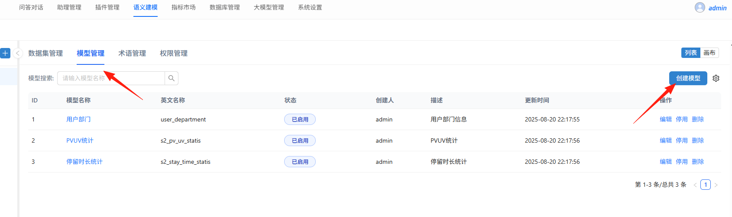This screenshot has width=732, height=217.
Task: Focus the model name search field
Action: pos(111,78)
